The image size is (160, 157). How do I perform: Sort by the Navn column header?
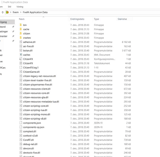pos(22,19)
